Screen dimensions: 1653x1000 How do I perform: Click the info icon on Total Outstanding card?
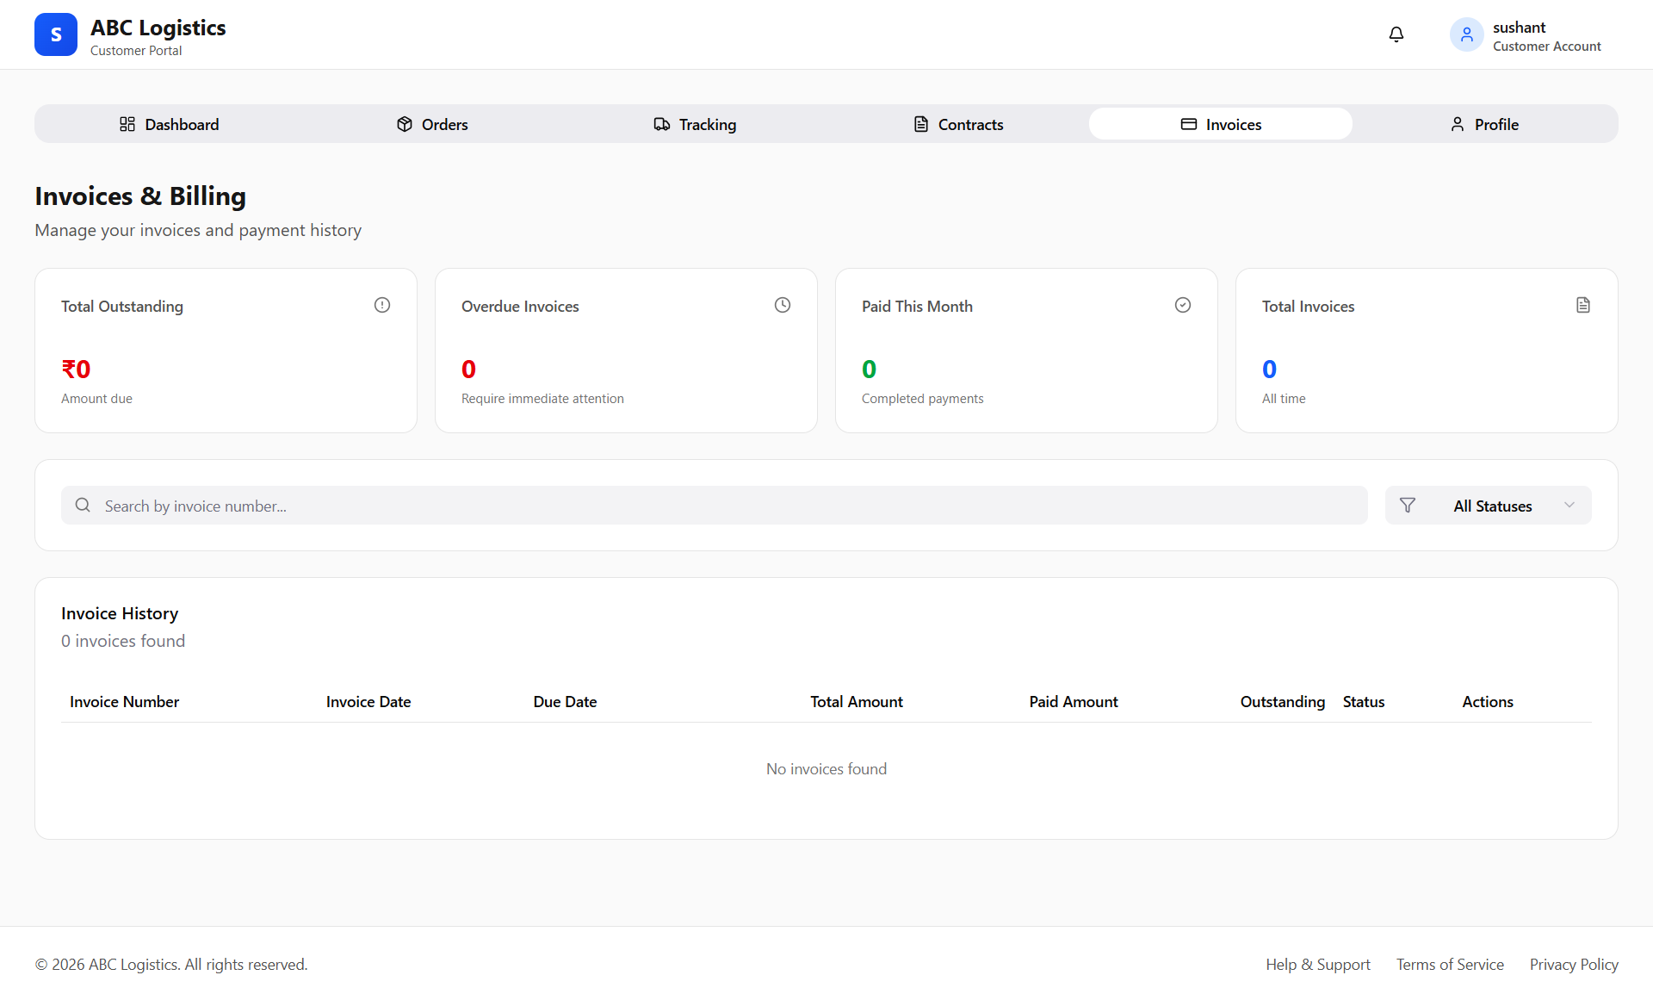point(381,305)
